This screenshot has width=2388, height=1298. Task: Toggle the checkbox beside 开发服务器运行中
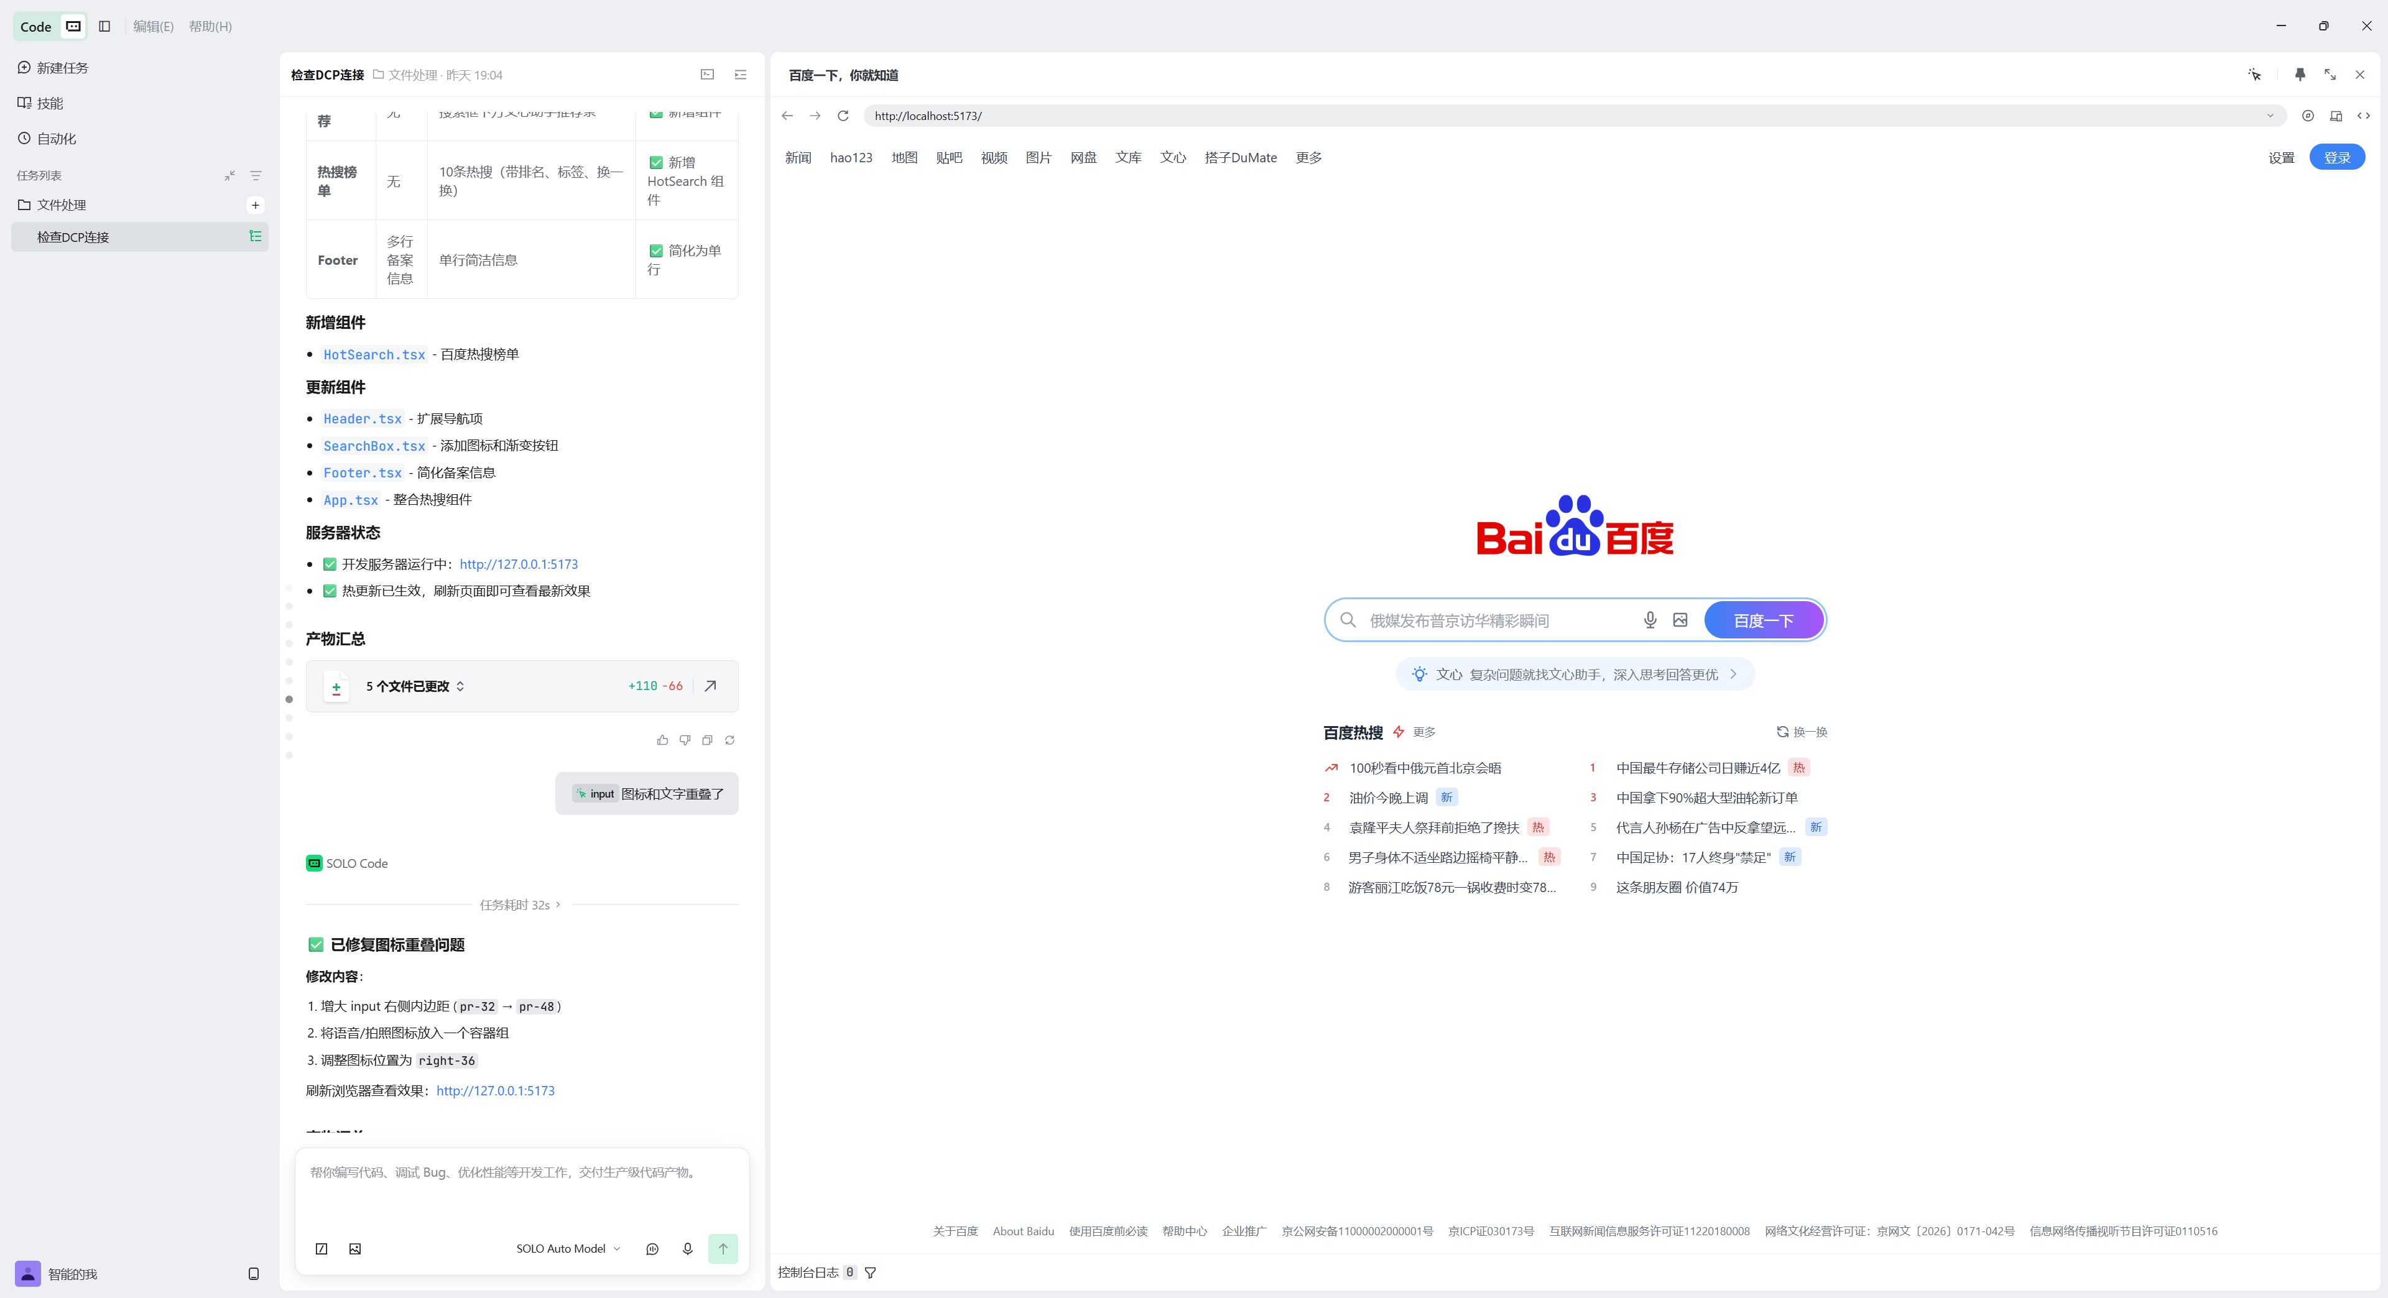(x=329, y=563)
